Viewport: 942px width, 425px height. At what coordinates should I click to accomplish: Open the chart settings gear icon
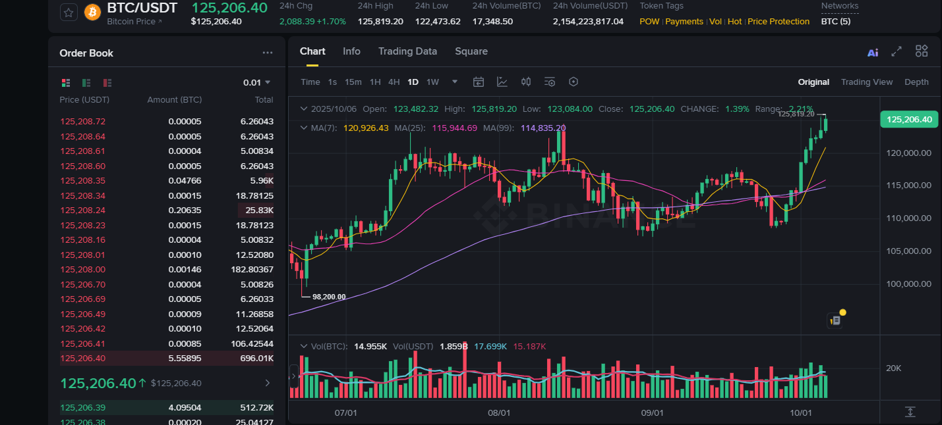coord(573,82)
